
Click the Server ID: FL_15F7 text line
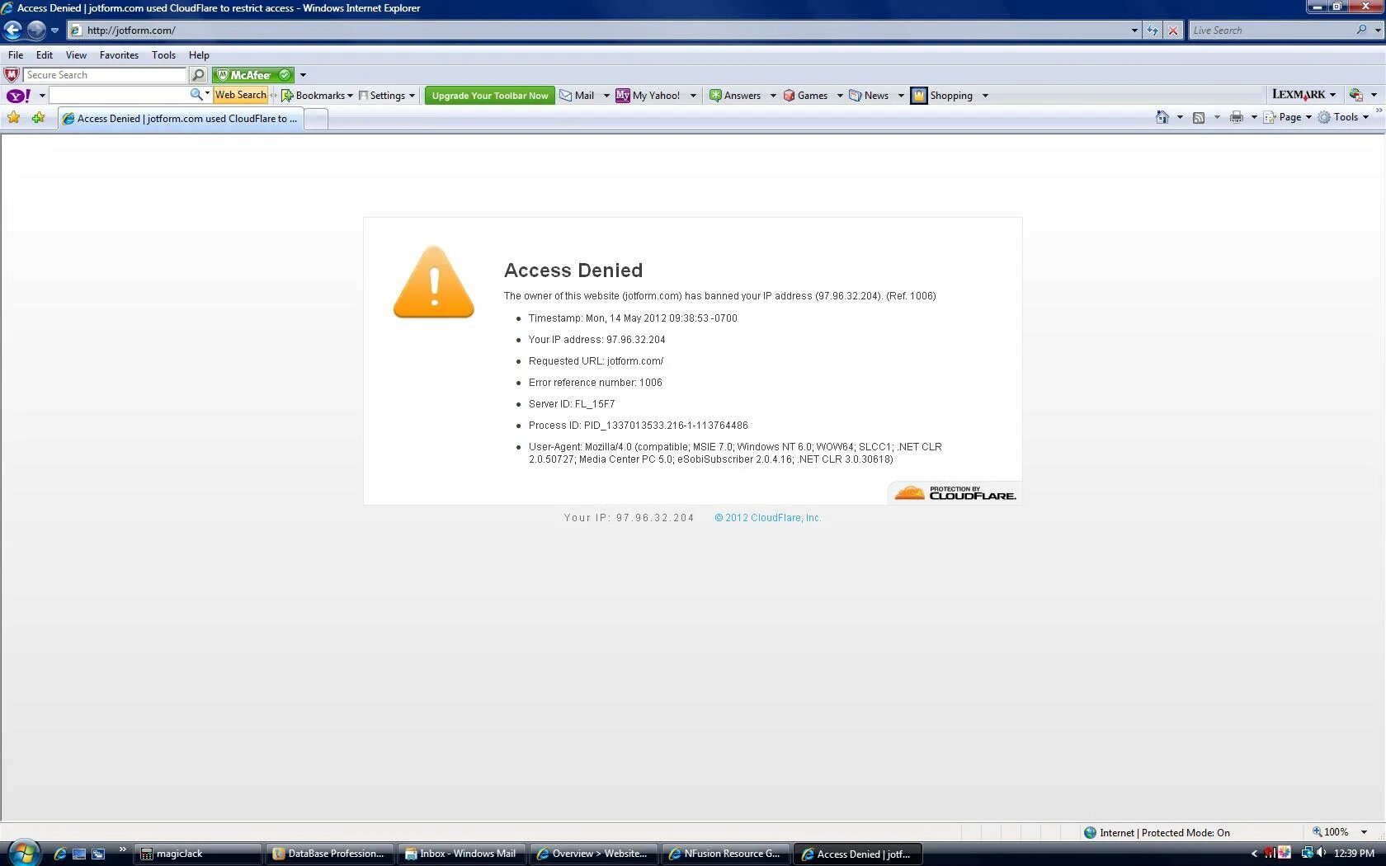[x=572, y=404]
